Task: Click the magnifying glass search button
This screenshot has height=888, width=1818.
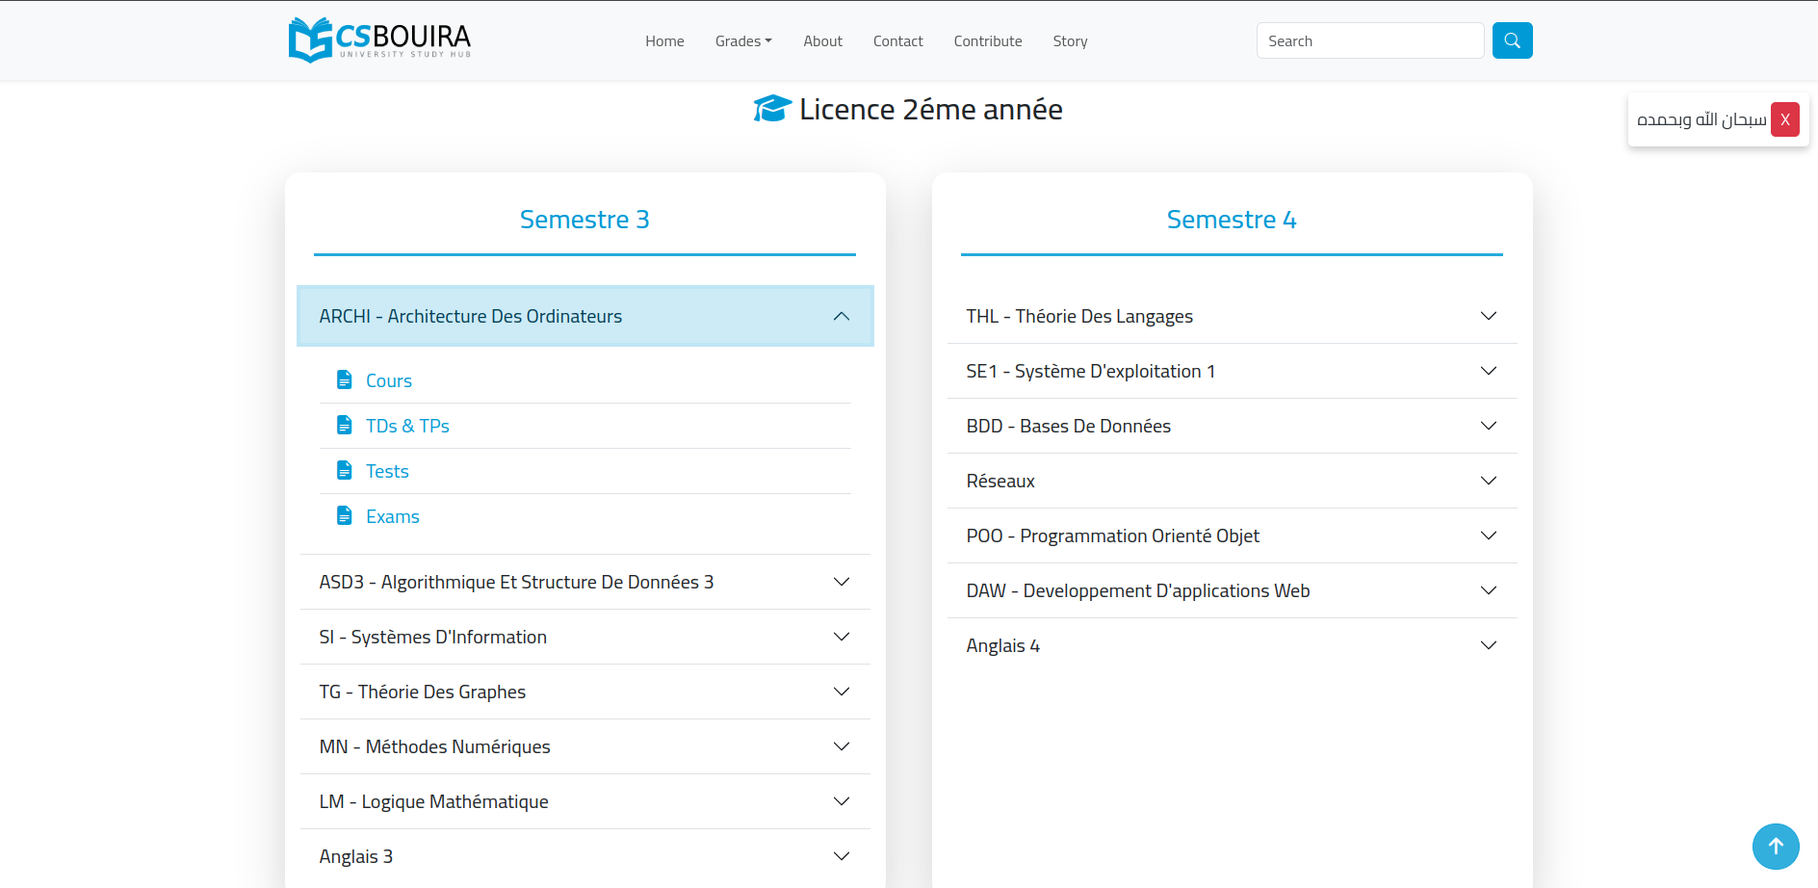Action: tap(1512, 40)
